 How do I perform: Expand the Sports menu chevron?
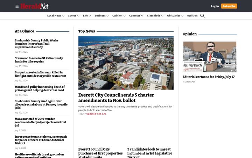(78, 16)
